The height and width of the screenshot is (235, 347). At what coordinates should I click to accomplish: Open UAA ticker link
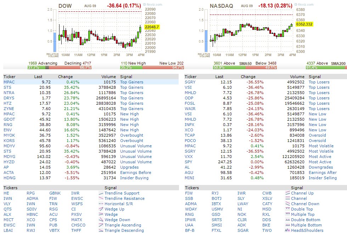pos(189,225)
